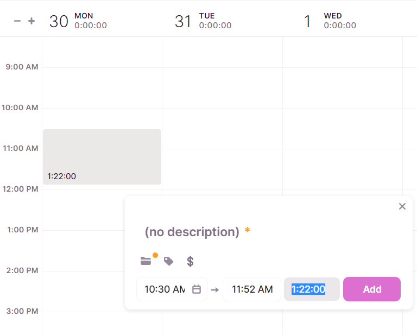Viewport: 417px width, 335px height.
Task: Select Tuesday 31 column header
Action: click(203, 21)
